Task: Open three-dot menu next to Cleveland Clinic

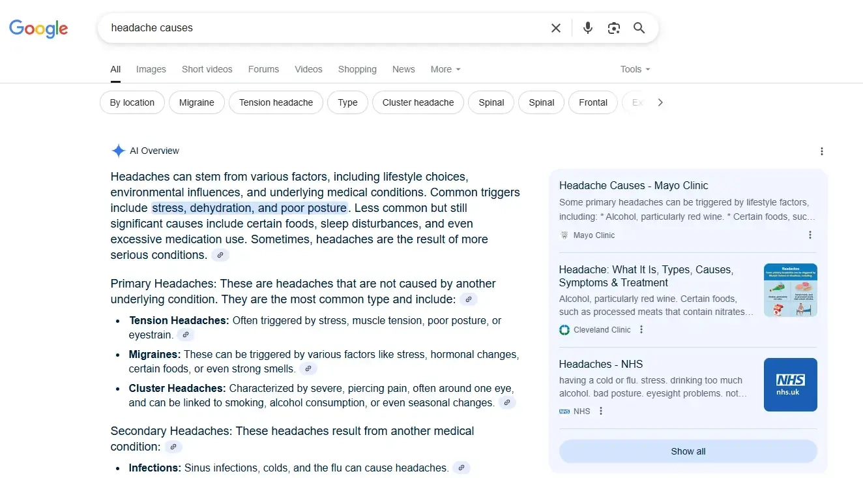Action: [x=641, y=329]
